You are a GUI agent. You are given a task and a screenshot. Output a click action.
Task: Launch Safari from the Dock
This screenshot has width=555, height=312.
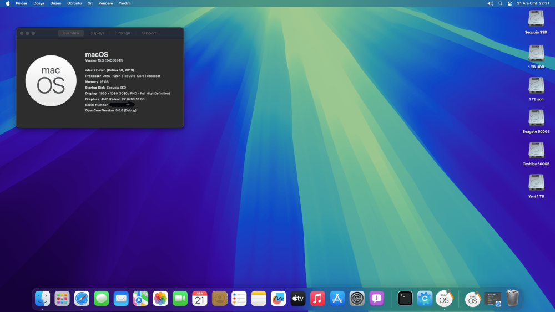click(x=82, y=299)
